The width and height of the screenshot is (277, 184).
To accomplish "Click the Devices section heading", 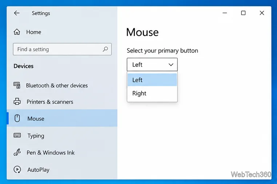I will [x=24, y=66].
